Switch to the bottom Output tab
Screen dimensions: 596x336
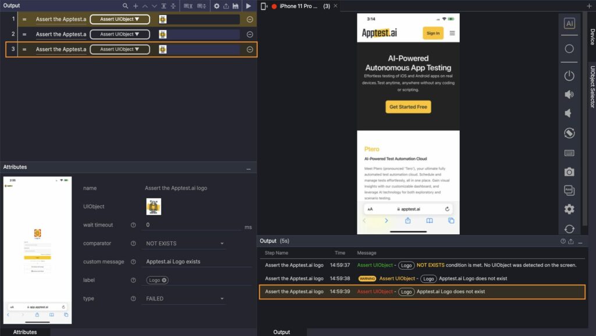[282, 332]
